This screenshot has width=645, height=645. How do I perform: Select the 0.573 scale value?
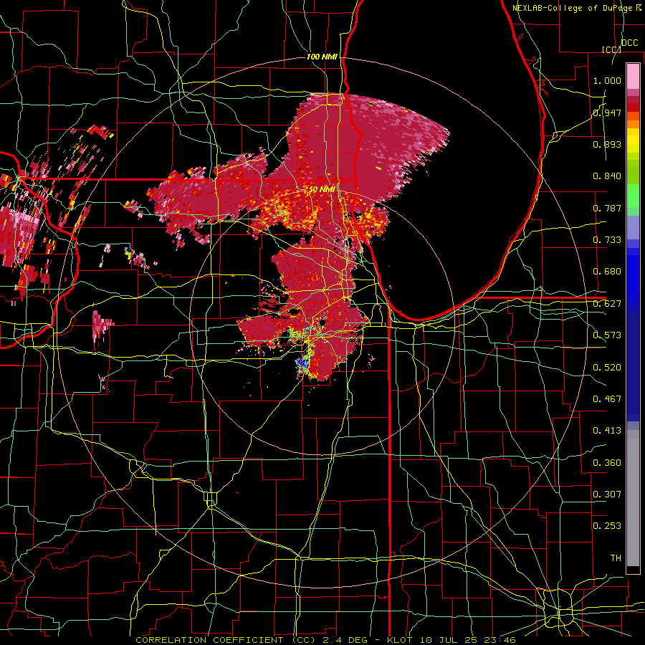point(607,335)
